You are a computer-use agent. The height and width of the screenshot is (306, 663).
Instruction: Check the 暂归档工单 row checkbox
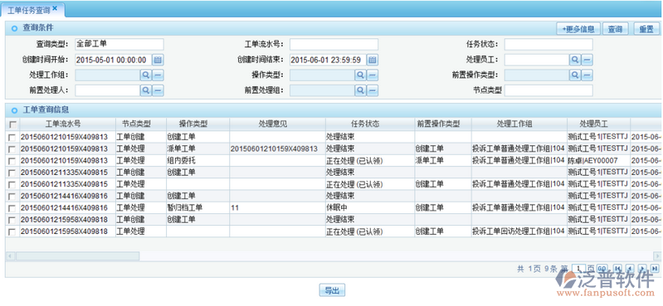tap(12, 208)
